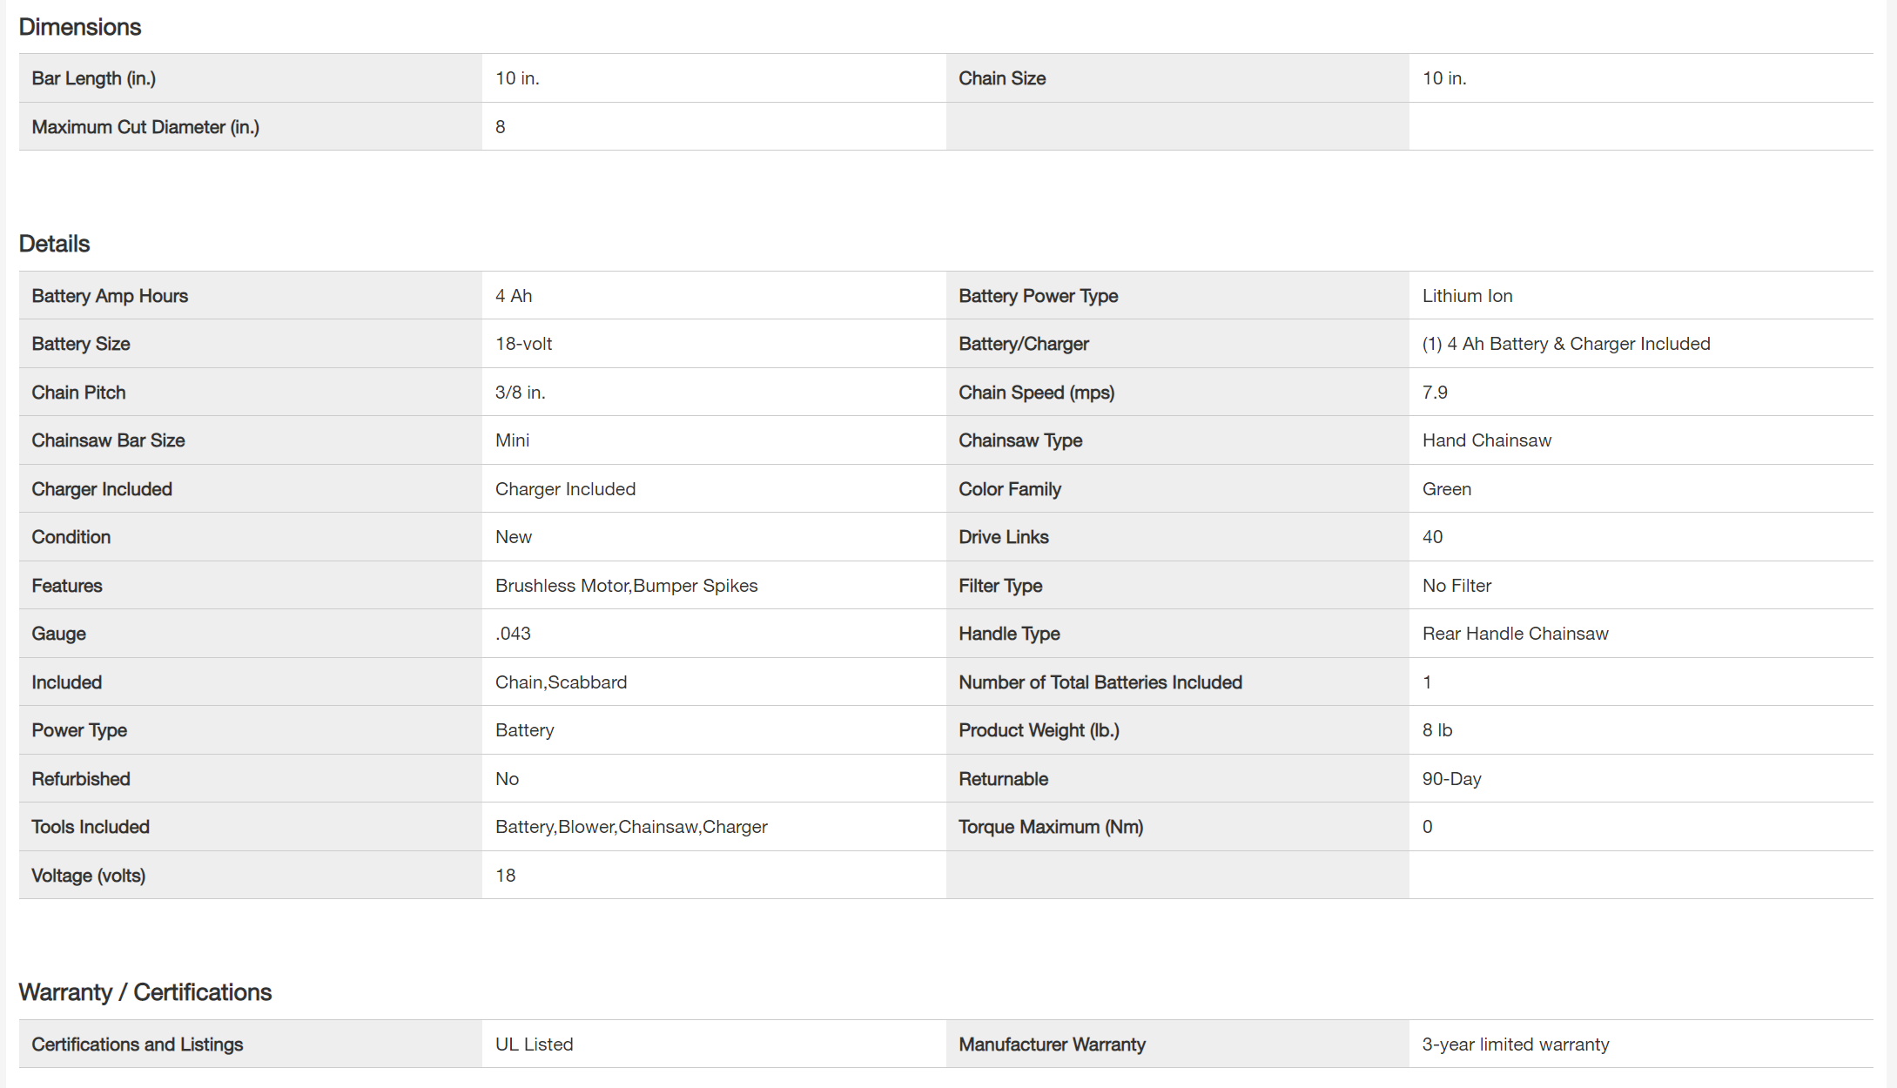Image resolution: width=1897 pixels, height=1088 pixels.
Task: Click the Rear Handle Chainsaw value
Action: tap(1515, 634)
